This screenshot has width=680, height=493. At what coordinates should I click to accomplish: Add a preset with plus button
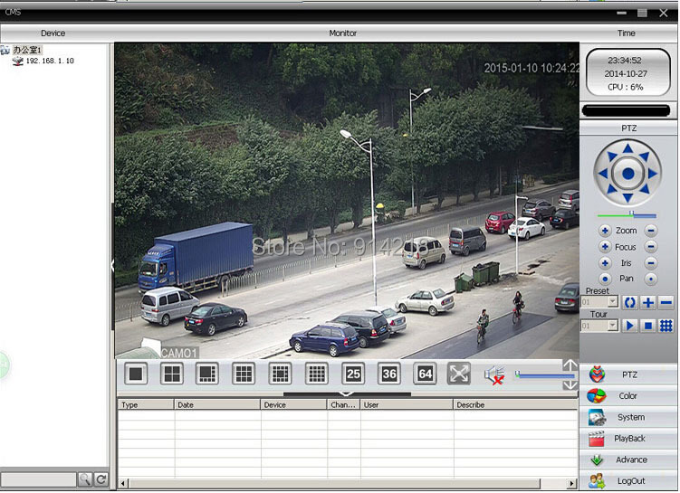(x=648, y=302)
